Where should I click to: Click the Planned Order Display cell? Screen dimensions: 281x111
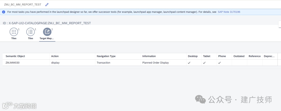tap(155, 63)
